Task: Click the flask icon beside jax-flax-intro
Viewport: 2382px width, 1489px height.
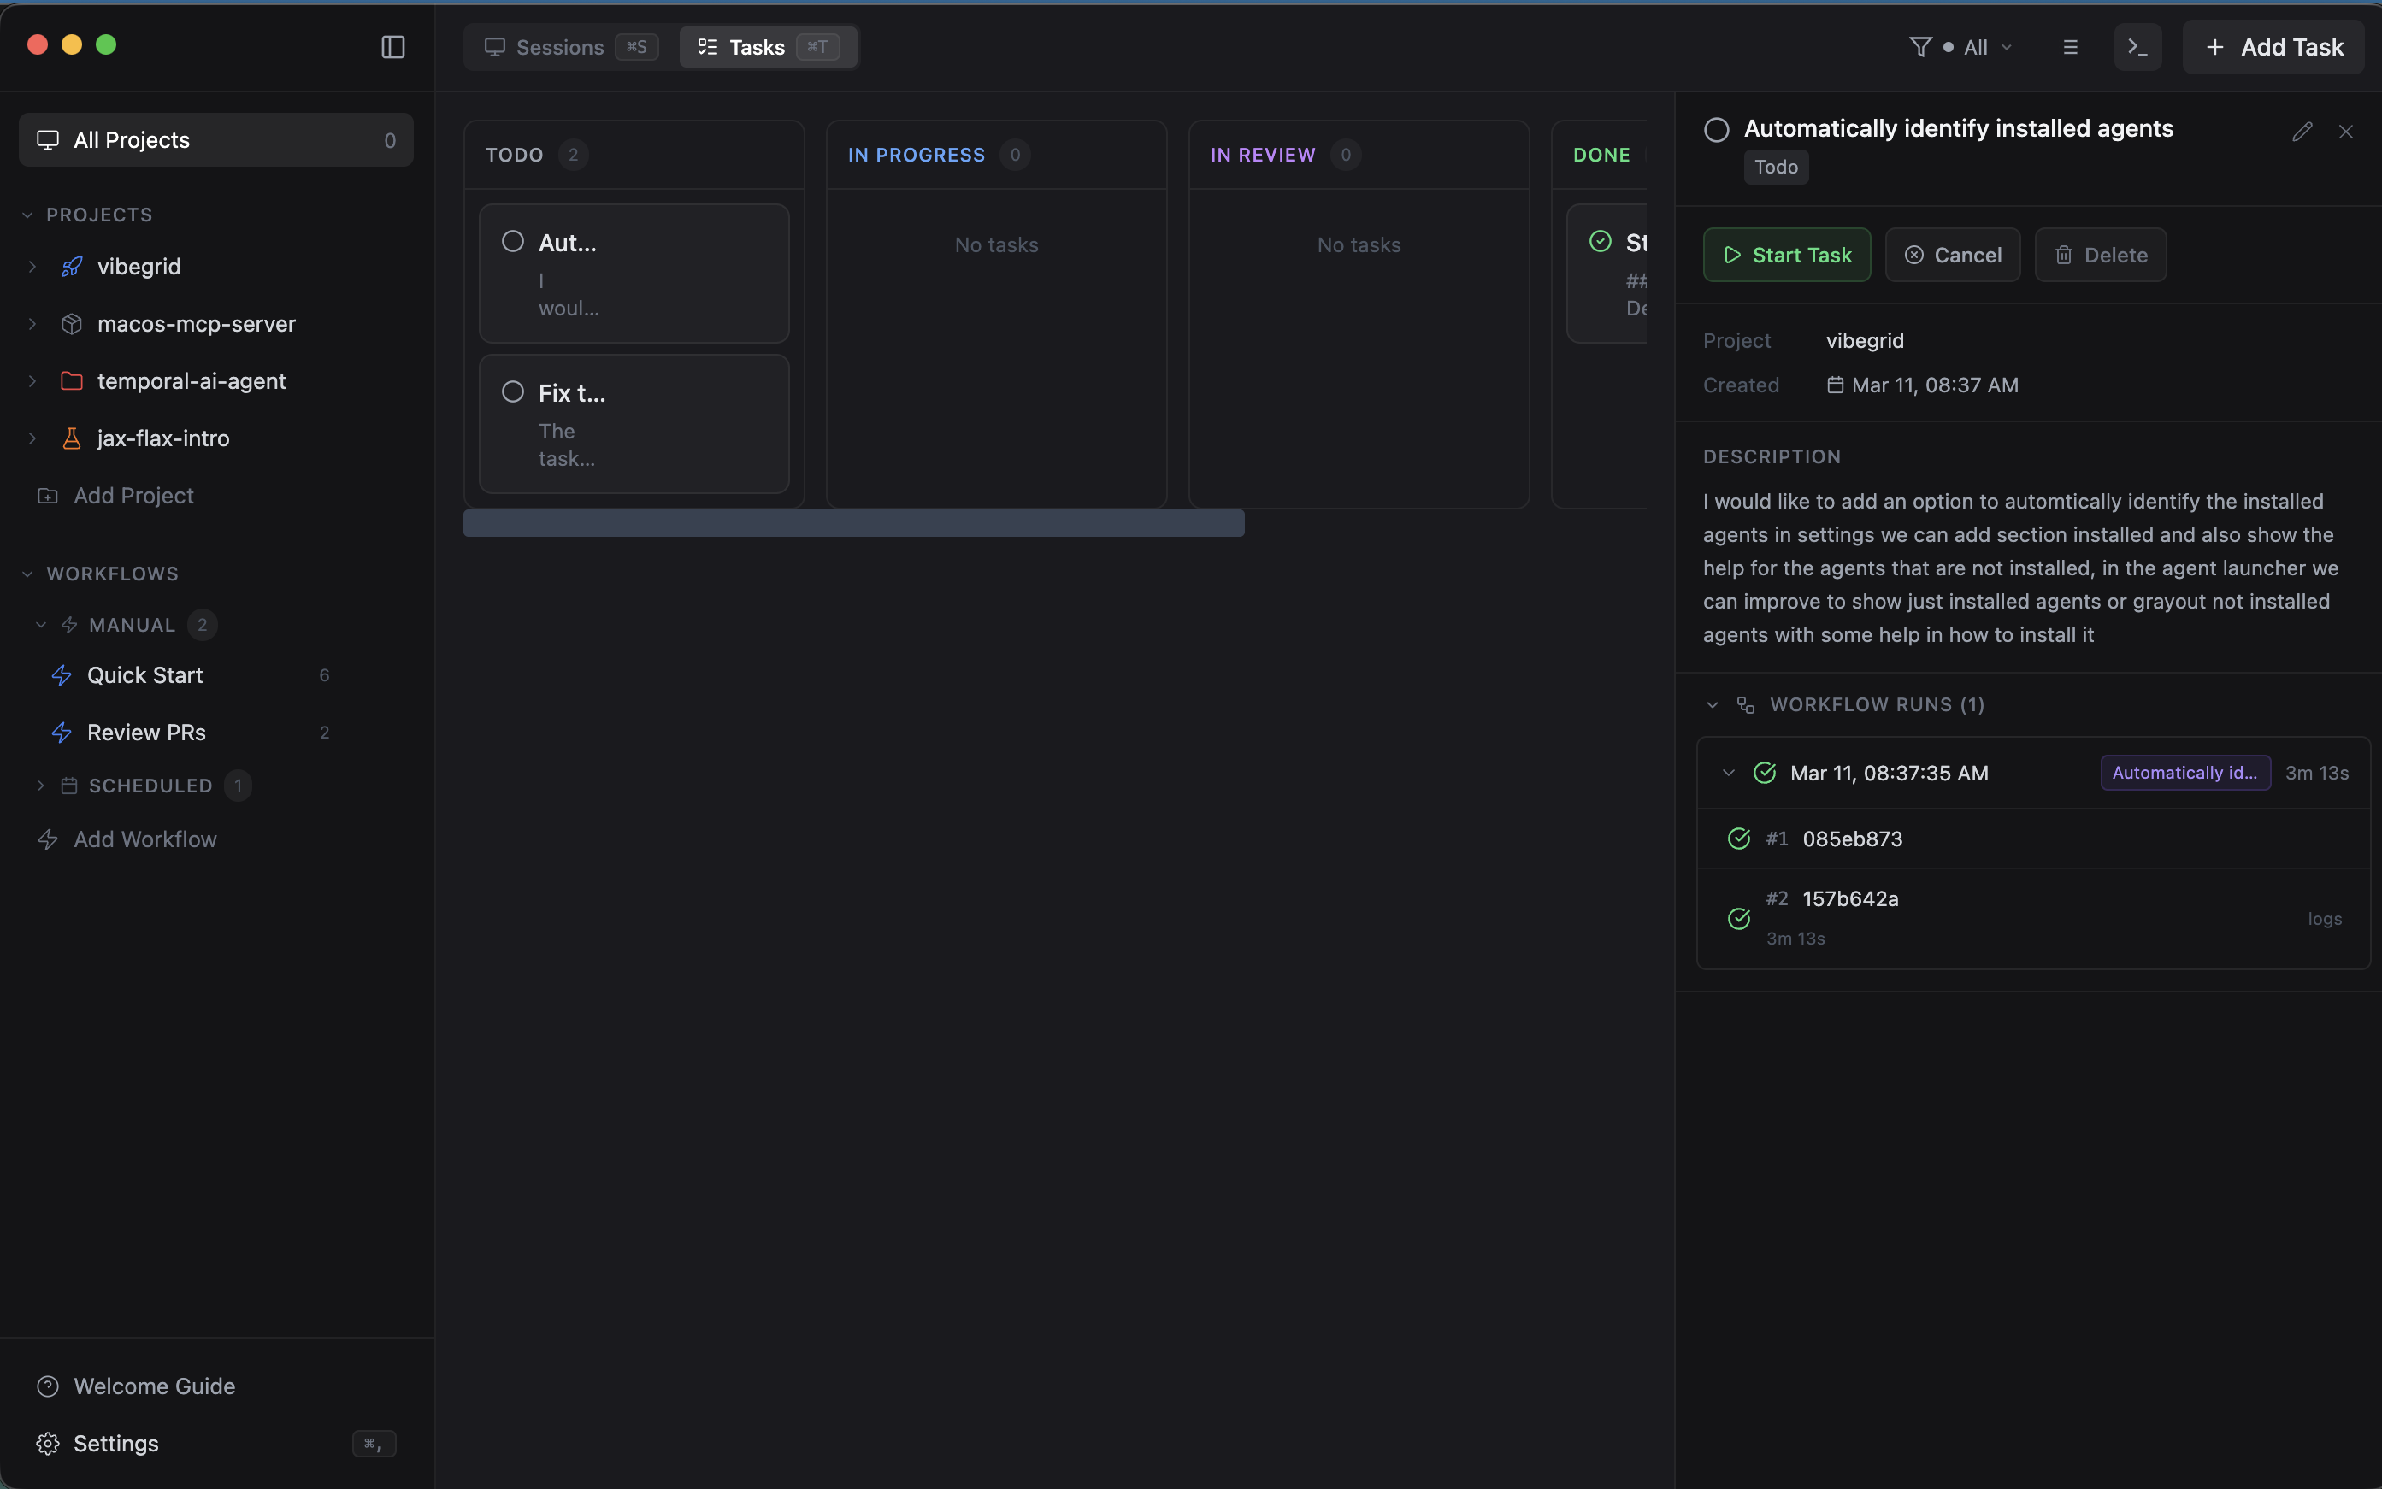Action: point(72,438)
